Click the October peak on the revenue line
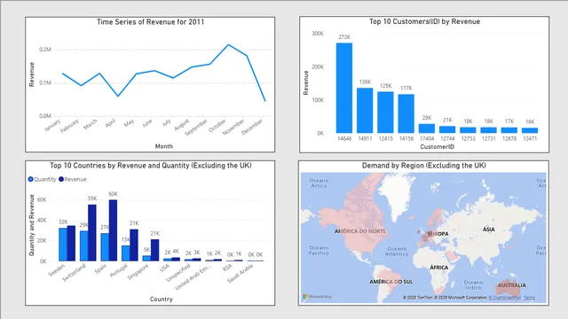 (x=228, y=45)
